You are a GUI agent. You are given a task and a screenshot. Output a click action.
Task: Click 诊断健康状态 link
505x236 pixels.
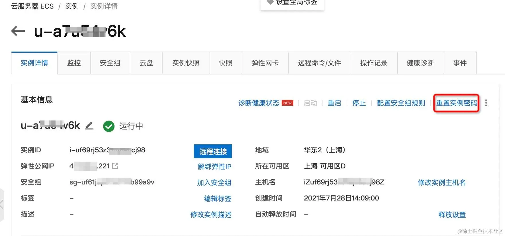pyautogui.click(x=259, y=103)
